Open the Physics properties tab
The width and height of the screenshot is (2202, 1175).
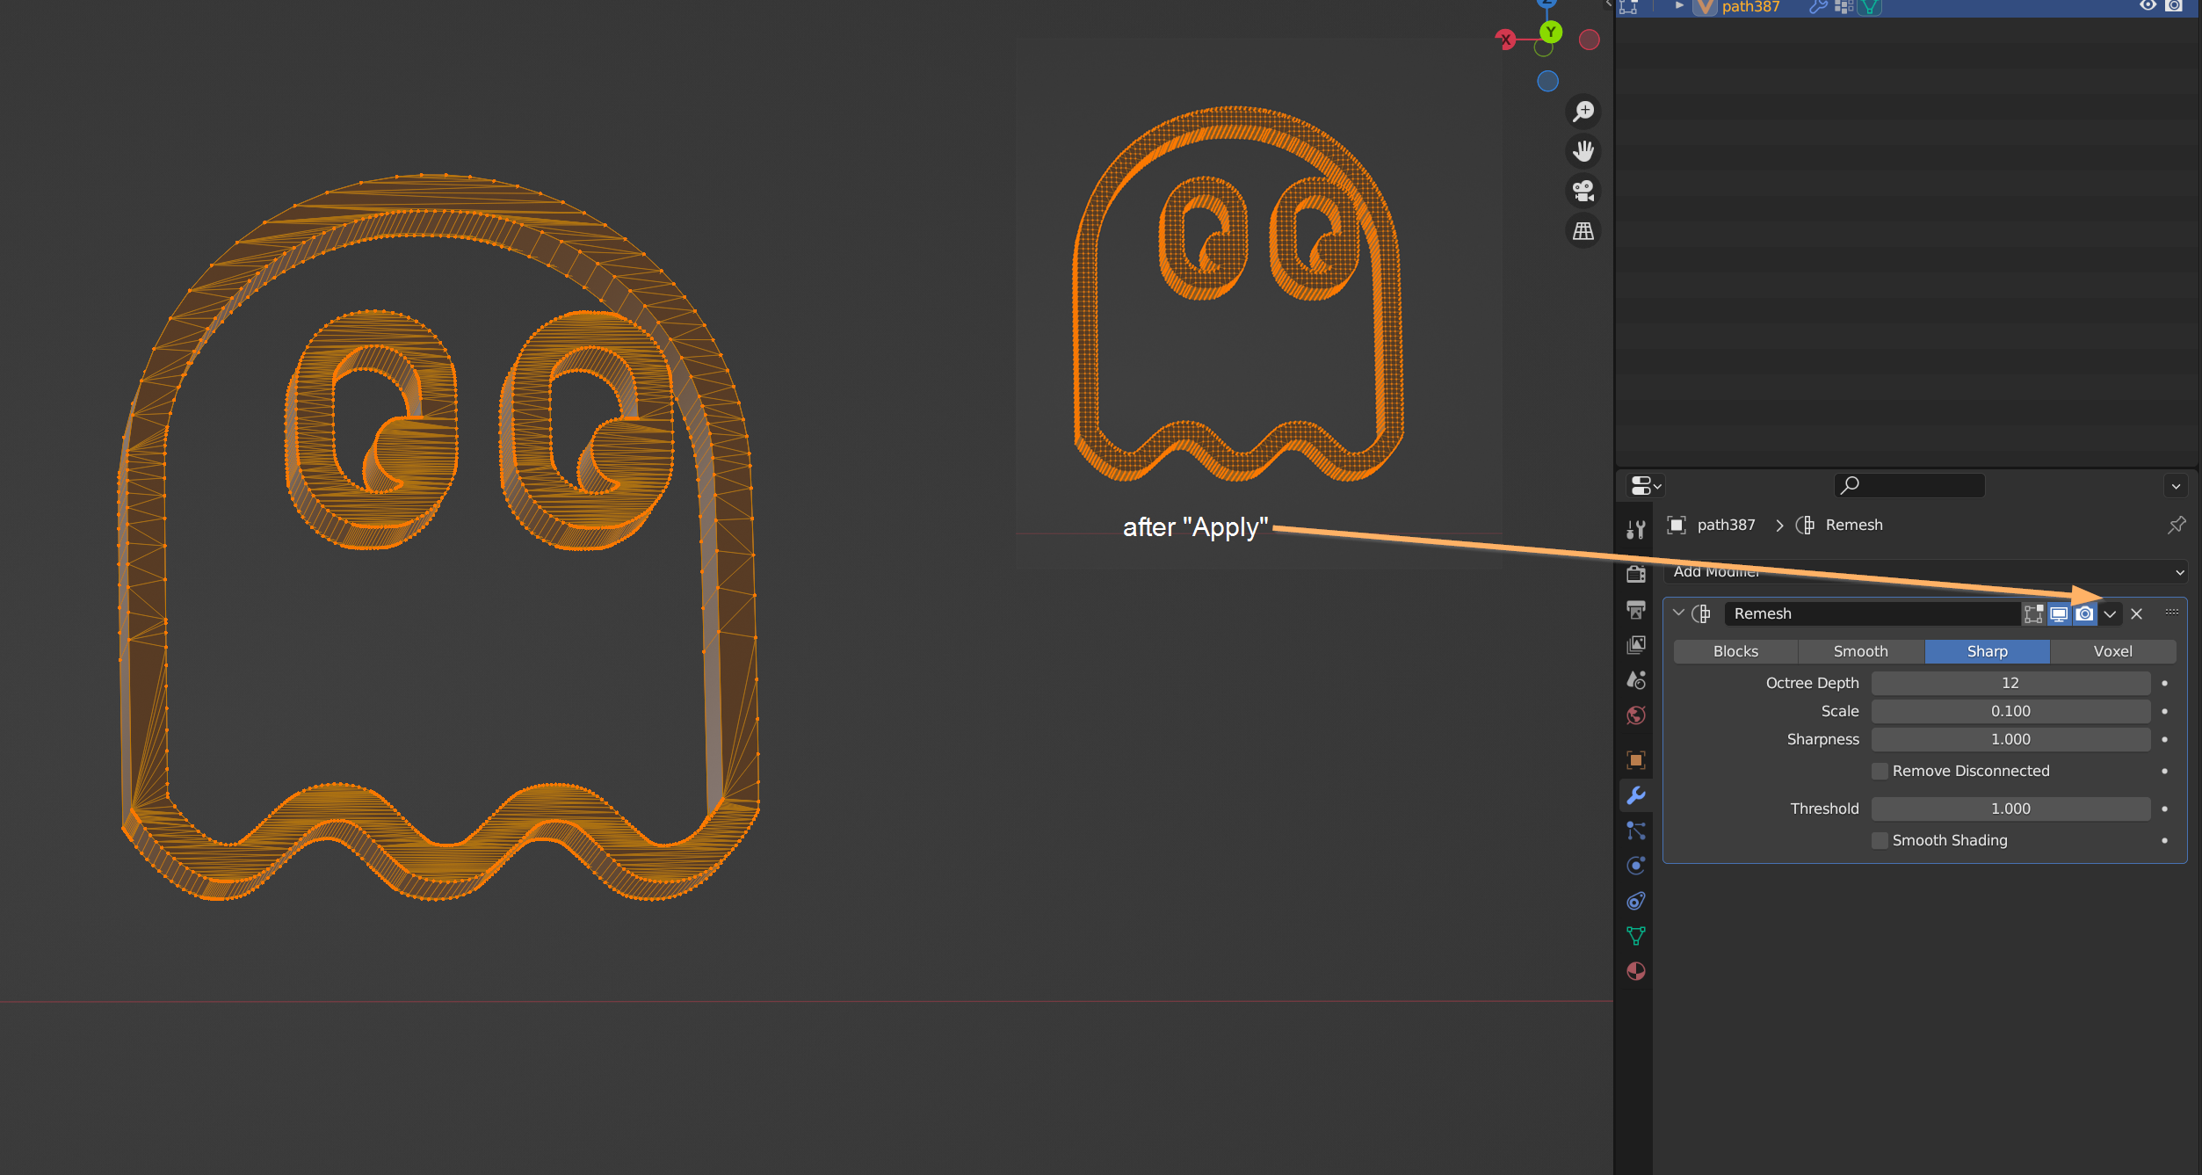pos(1635,866)
